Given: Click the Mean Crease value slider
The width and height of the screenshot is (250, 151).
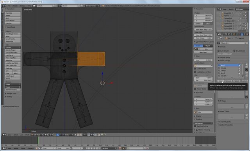Looking at the screenshot, I should (203, 38).
